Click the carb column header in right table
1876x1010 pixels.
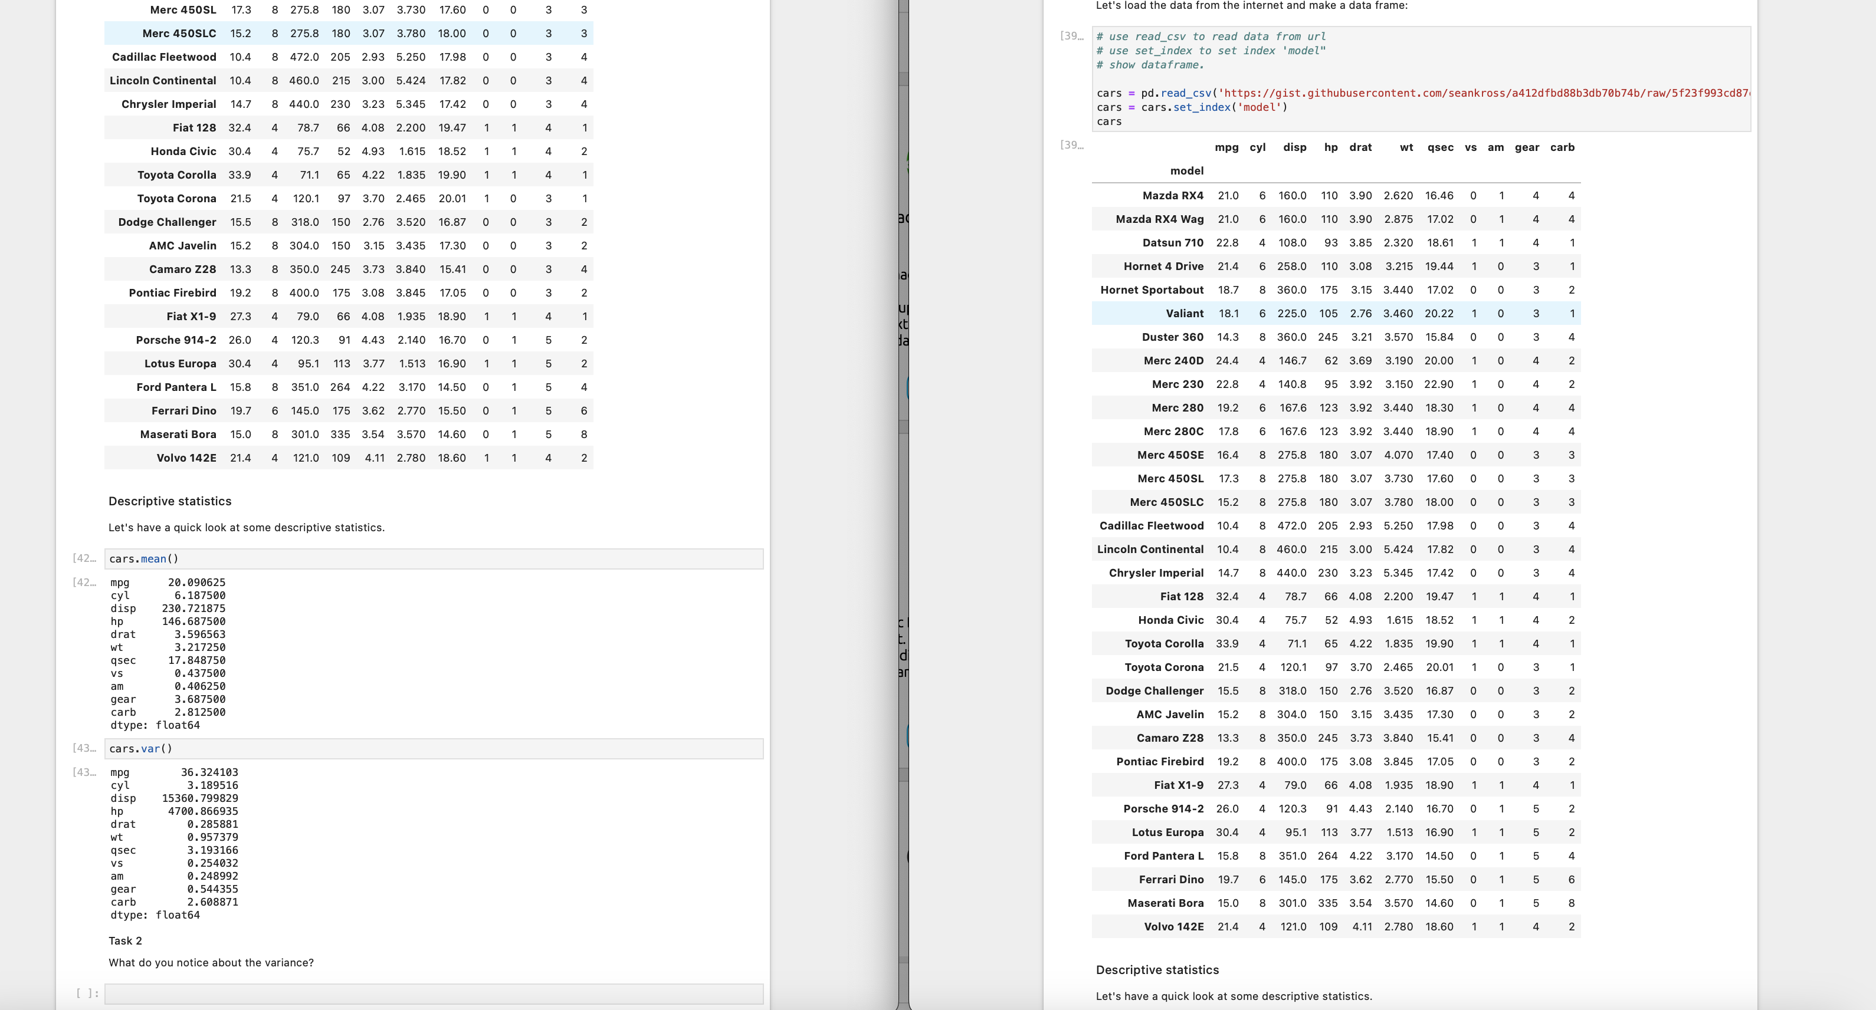[1563, 148]
